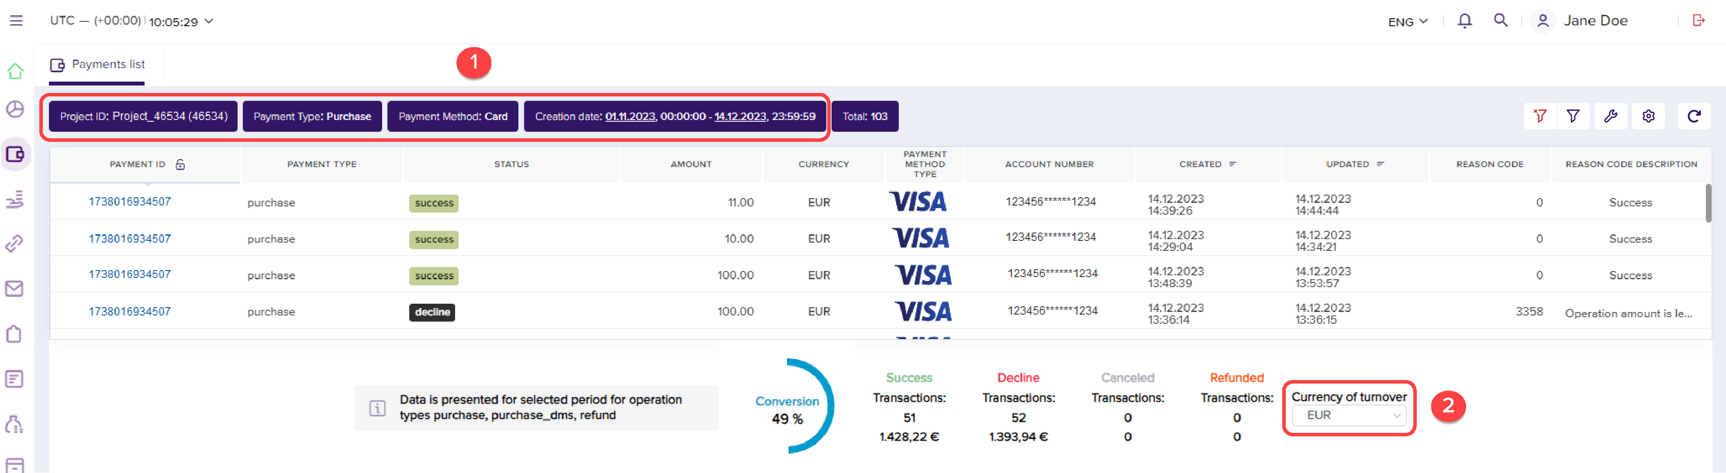
Task: Open the users group sidebar icon
Action: 15,424
